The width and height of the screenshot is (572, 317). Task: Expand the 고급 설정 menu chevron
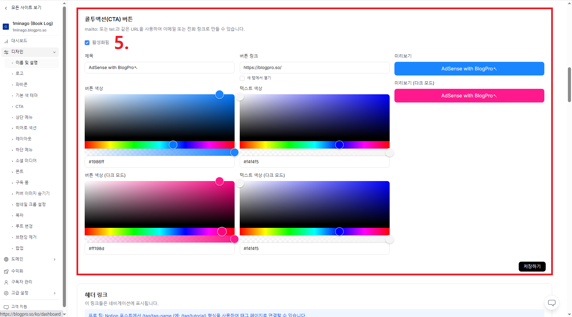(55, 293)
